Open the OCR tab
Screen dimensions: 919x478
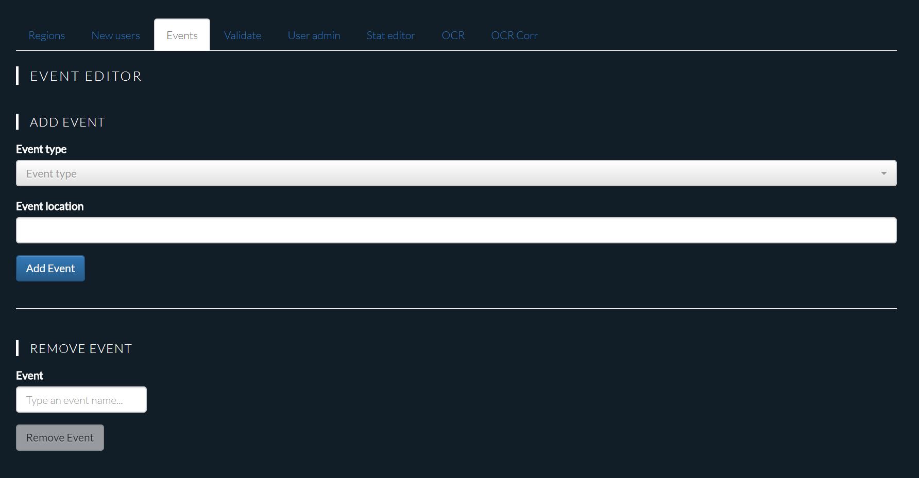pos(453,35)
